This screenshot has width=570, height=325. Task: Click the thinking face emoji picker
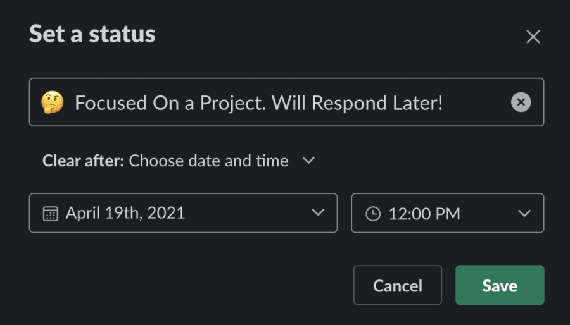(x=52, y=102)
